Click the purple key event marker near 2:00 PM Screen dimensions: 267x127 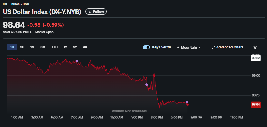[x=147, y=85]
